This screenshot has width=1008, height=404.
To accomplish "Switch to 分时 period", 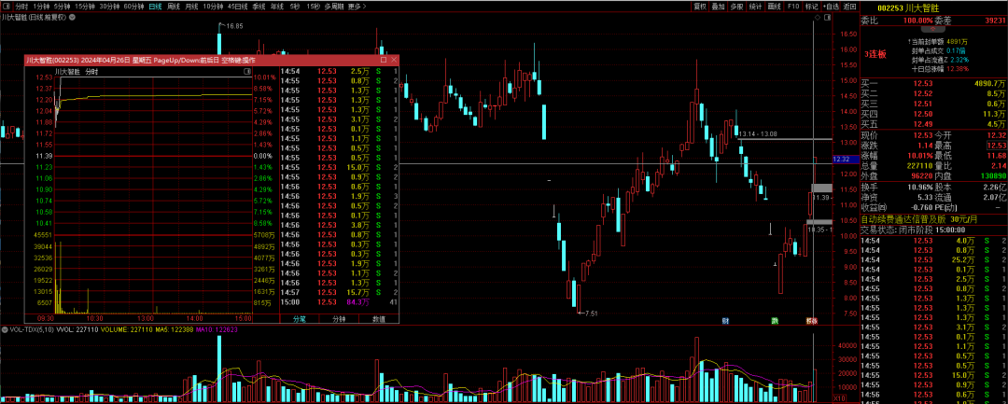I will (x=21, y=6).
